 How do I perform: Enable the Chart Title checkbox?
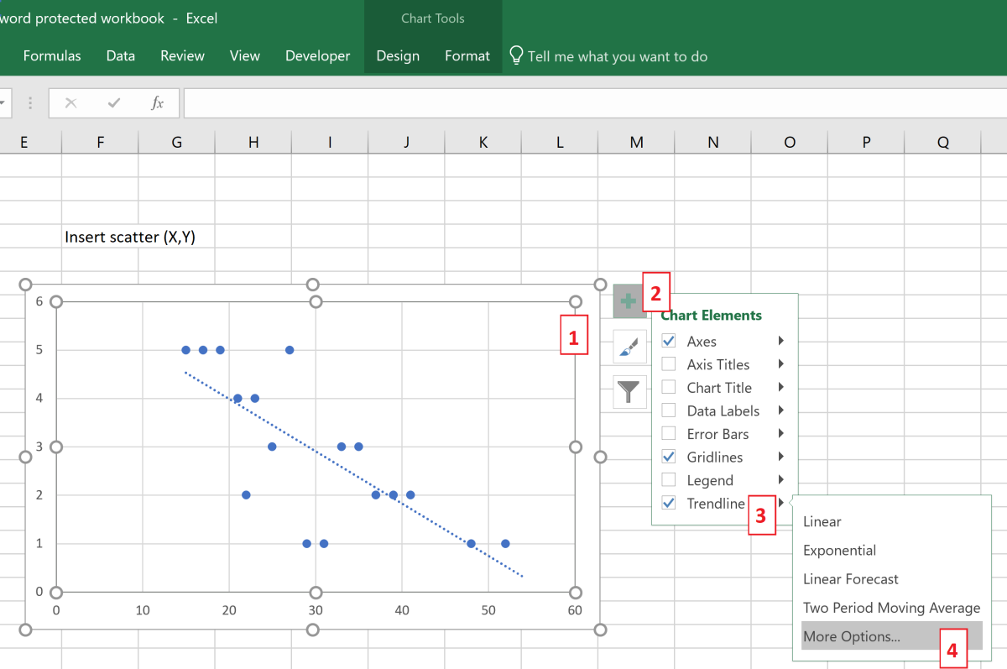tap(669, 387)
